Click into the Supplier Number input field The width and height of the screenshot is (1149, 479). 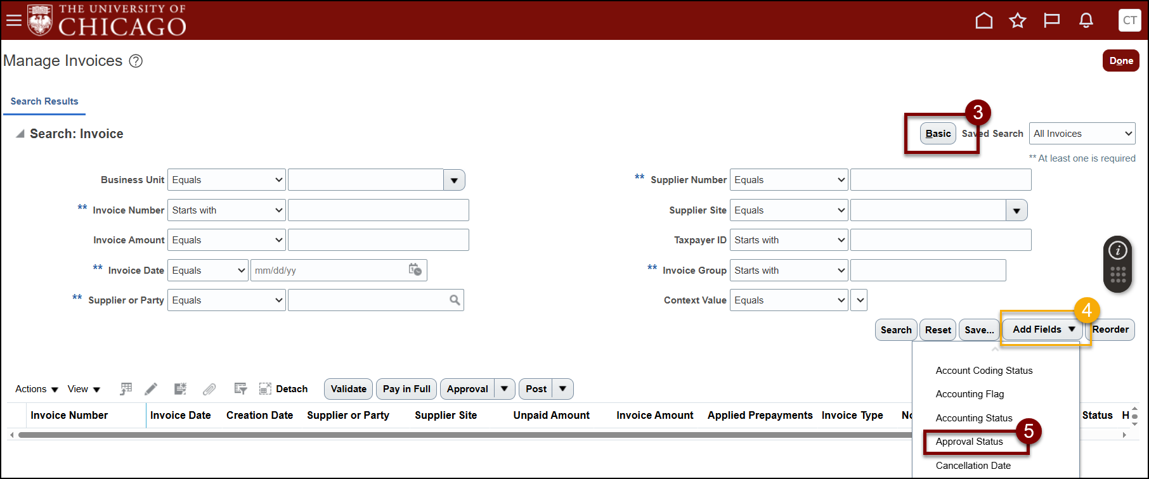[x=940, y=180]
